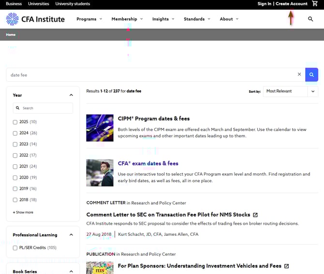Open For Plan Sponsors Understanding Investment Vehicles result
Viewport: 324px width, 274px height.
[x=199, y=266]
